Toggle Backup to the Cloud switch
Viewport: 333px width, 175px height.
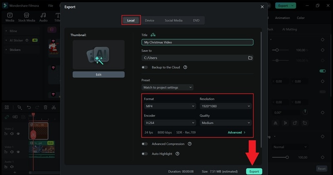coord(144,67)
